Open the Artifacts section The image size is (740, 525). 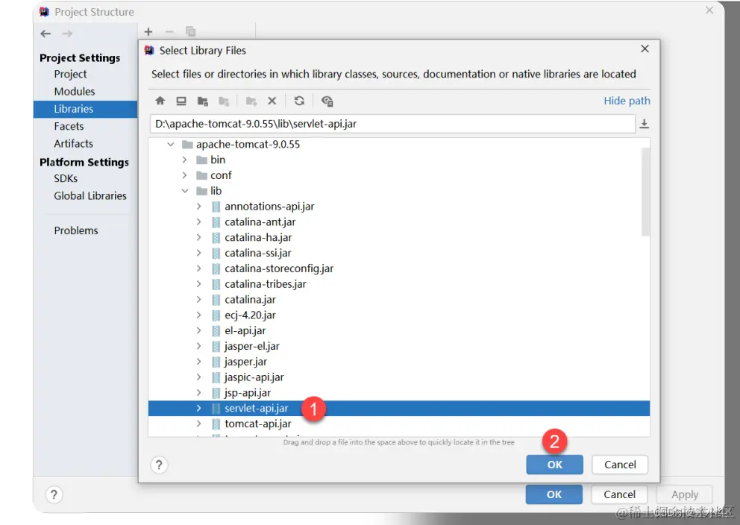click(74, 143)
